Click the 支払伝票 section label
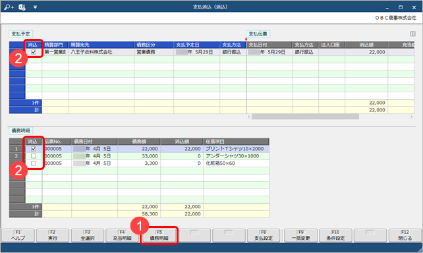This screenshot has height=253, width=423. coord(258,34)
